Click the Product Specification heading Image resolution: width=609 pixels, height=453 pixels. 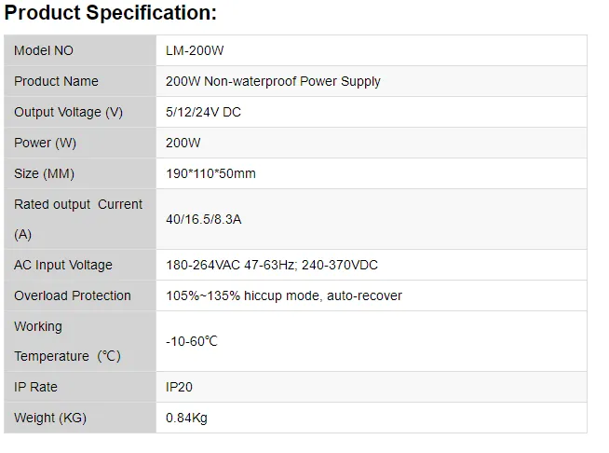pos(111,13)
